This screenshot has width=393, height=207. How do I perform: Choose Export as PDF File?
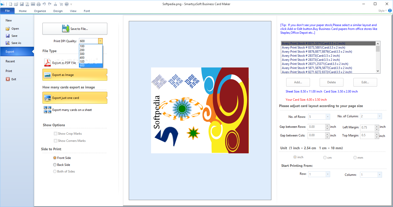(75, 63)
